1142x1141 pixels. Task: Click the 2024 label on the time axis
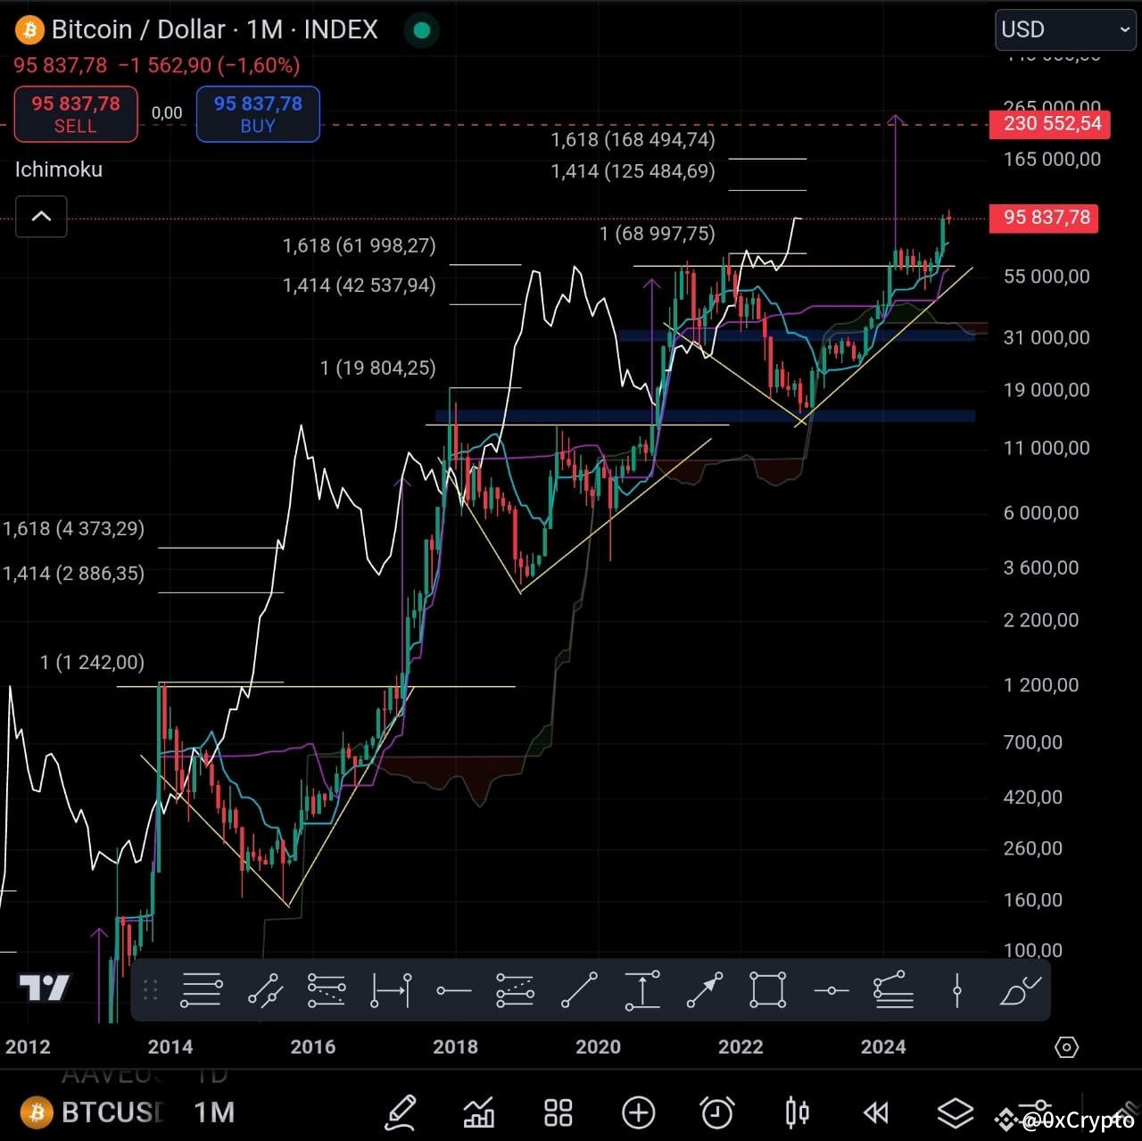pos(883,1046)
